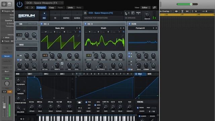The image size is (215, 121).
Task: Go to previous plugin setting arrow
Action: pyautogui.click(x=27, y=7)
